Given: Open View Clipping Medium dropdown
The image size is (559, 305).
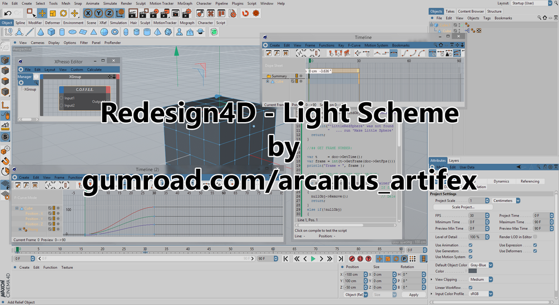Looking at the screenshot, I should click(x=481, y=279).
